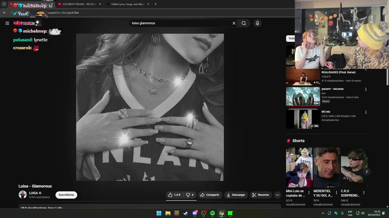Open the 143LETI channel link
Image resolution: width=389 pixels, height=218 pixels.
[326, 77]
